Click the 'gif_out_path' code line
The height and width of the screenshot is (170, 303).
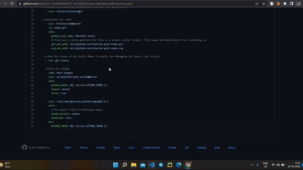(x=87, y=44)
